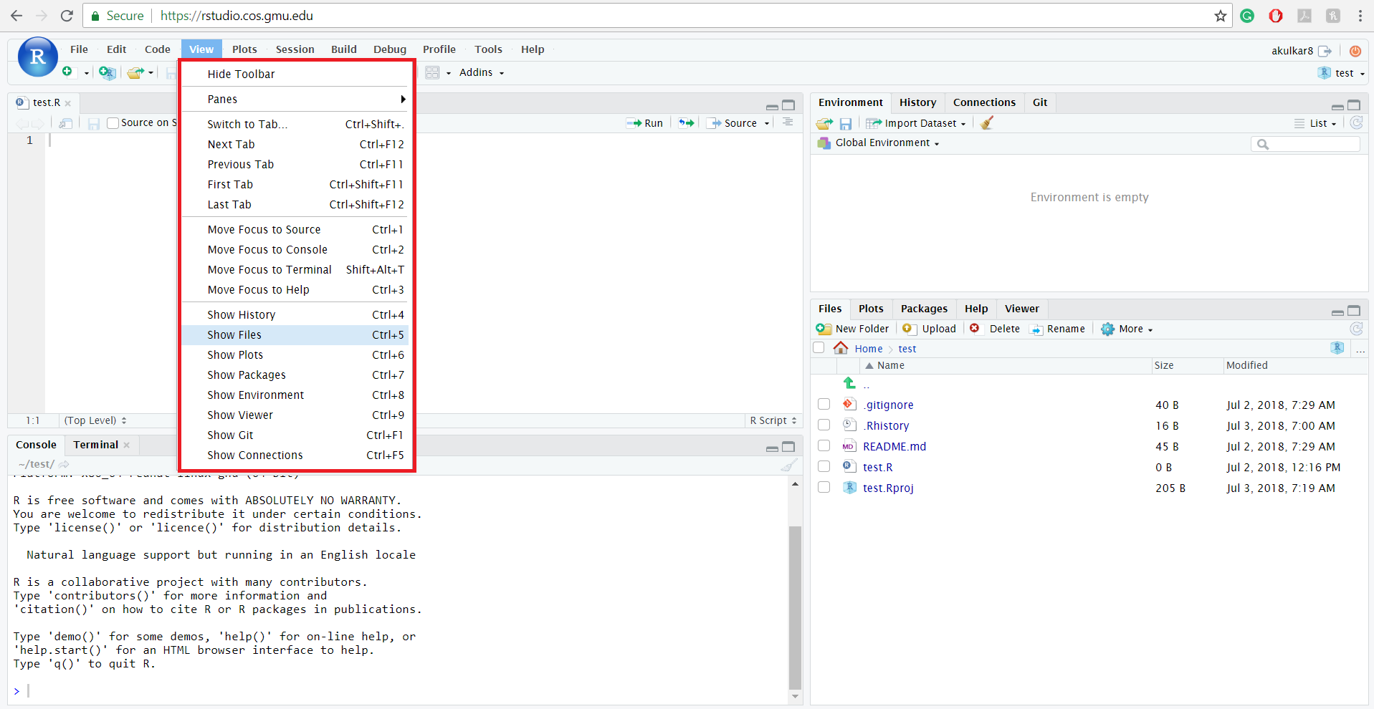
Task: Click the go to parent directory arrow
Action: point(849,383)
